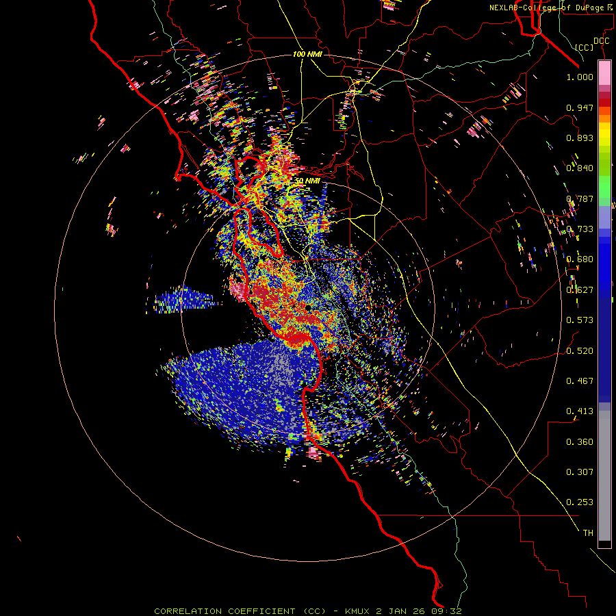Click the blue wedge-shaped echo offshore
616x616 pixels.
pos(185,300)
